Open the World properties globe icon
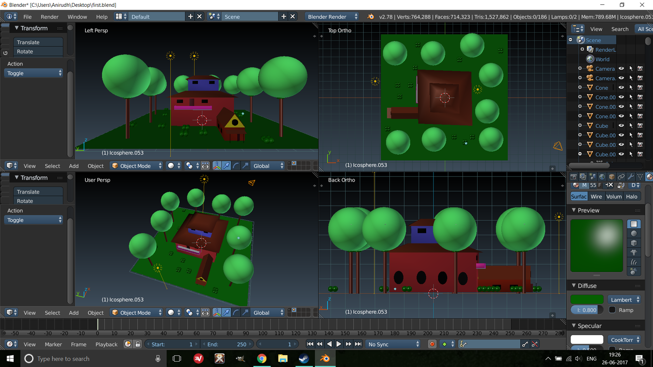Image resolution: width=653 pixels, height=367 pixels. pos(602,177)
